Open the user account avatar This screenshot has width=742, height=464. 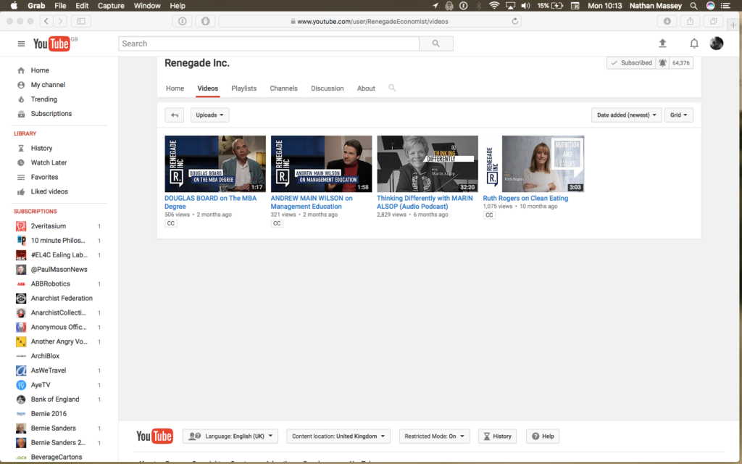[x=716, y=43]
